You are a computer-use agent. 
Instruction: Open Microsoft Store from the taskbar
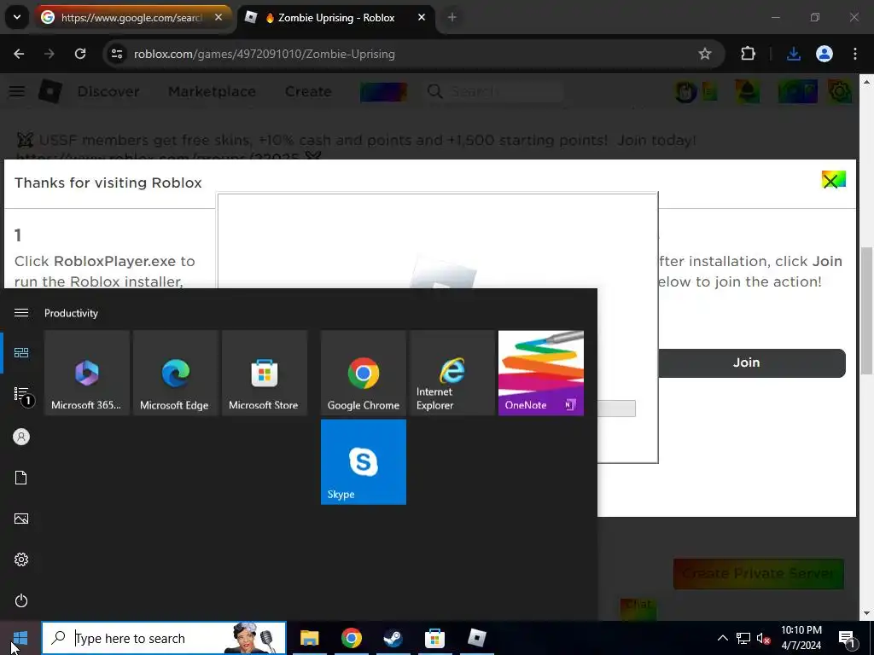(434, 638)
